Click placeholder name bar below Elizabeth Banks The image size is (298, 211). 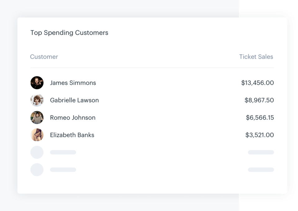tap(63, 152)
